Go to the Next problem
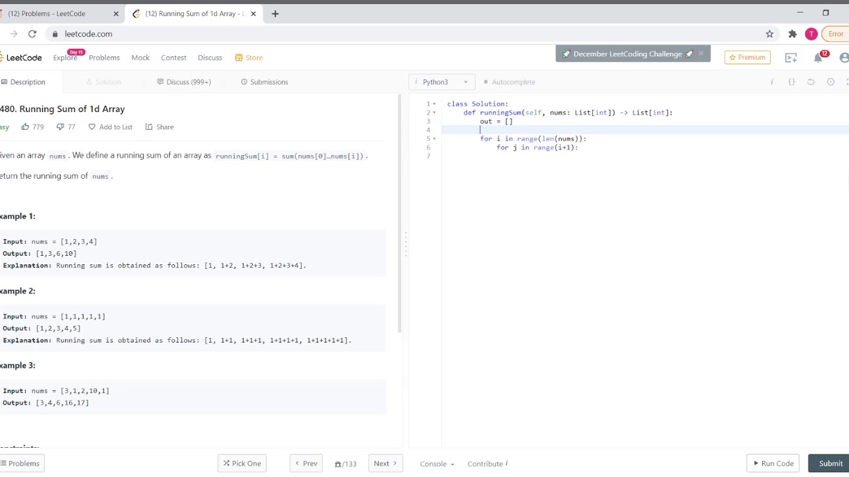 coord(385,464)
